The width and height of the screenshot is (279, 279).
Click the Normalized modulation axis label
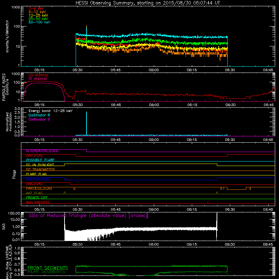coord(9,122)
